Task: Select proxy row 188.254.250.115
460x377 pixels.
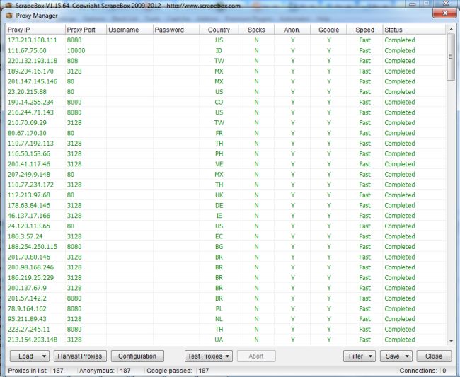Action: [x=226, y=247]
